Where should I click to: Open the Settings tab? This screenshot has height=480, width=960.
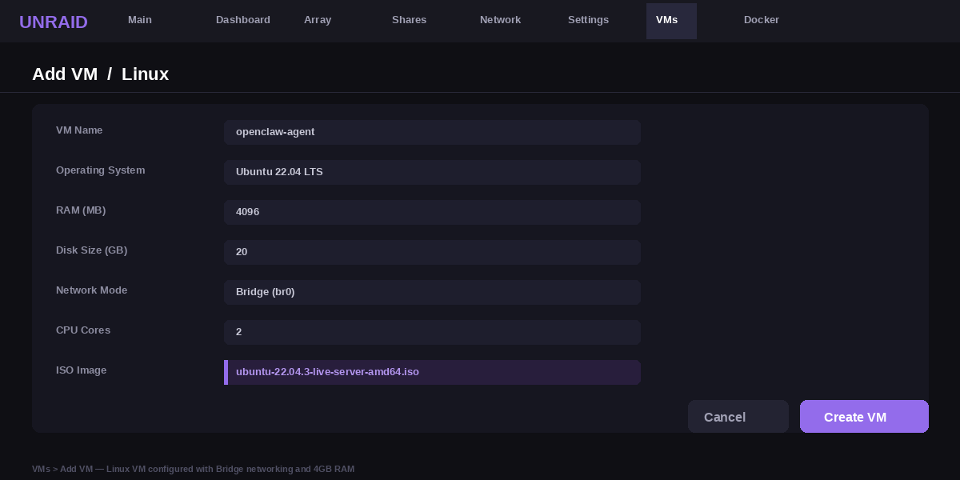588,20
